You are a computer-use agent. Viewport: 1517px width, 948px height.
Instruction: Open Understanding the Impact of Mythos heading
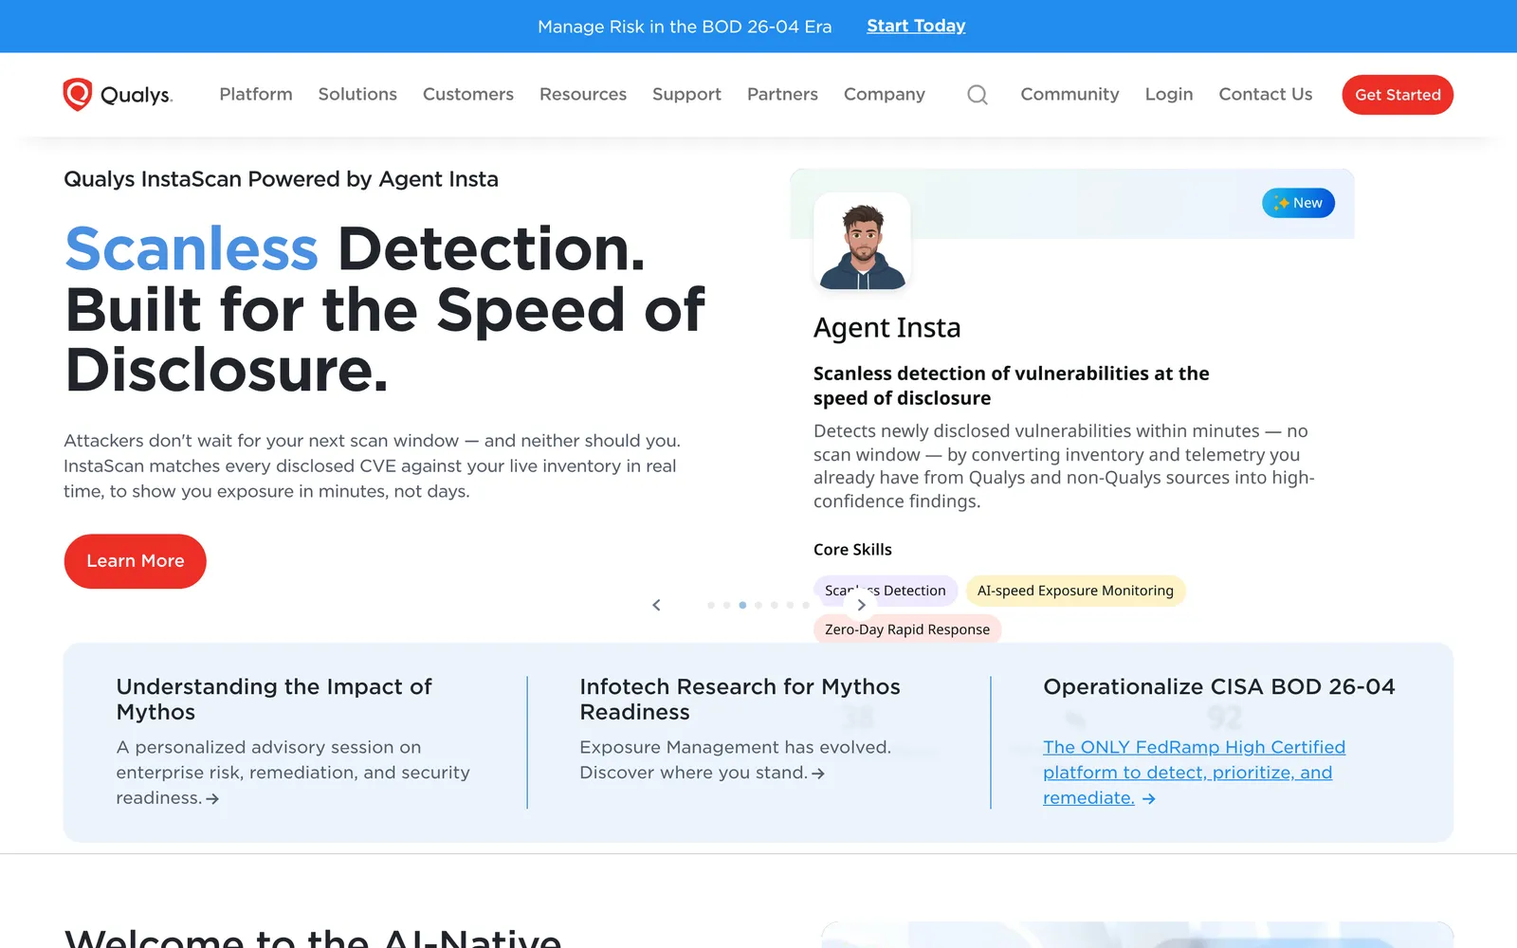[274, 700]
